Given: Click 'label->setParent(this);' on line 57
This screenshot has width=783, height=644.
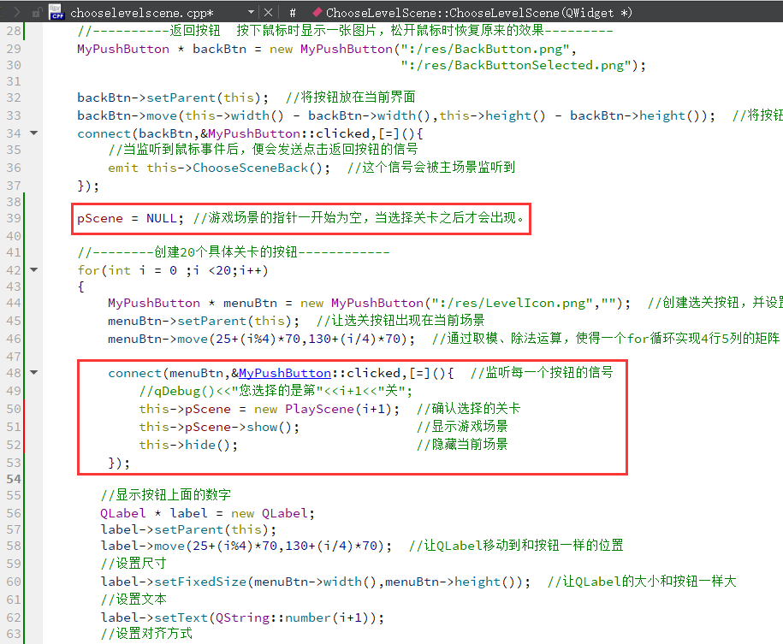Looking at the screenshot, I should 188,529.
